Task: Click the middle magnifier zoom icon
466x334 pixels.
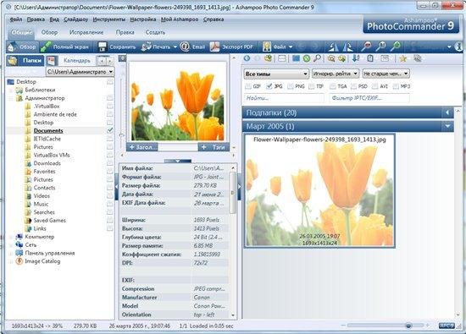Action: coord(380,47)
